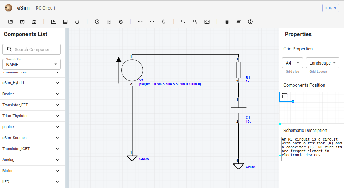Rotate the selected component with the rotate icon
The image size is (344, 188).
pyautogui.click(x=164, y=21)
